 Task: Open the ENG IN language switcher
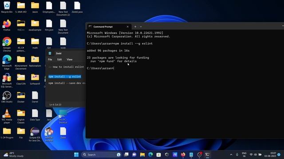244,155
